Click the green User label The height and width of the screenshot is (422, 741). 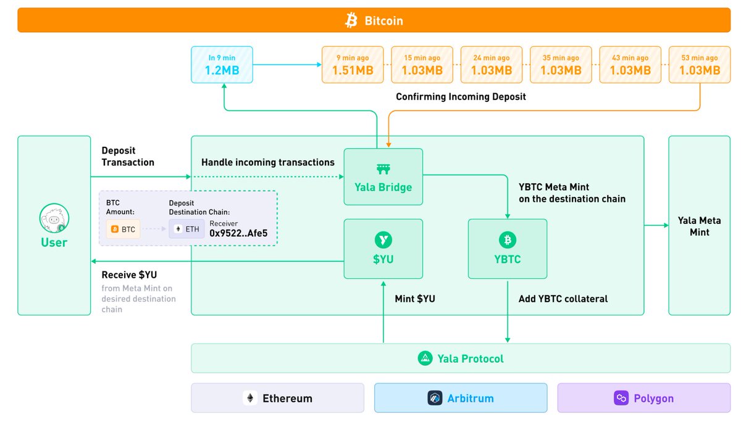(54, 242)
